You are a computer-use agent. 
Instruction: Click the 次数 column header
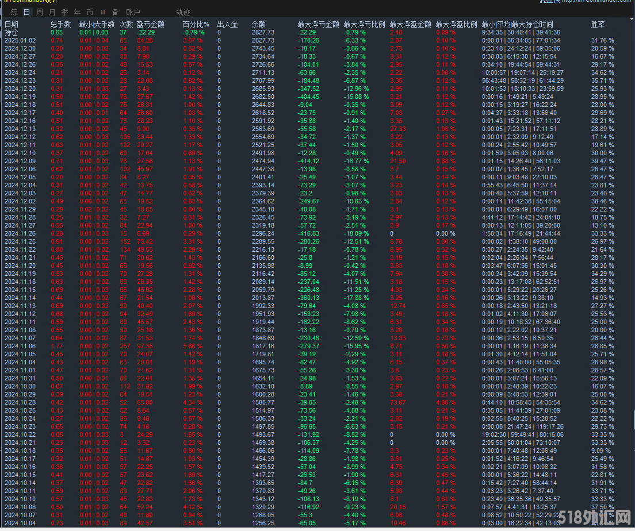click(x=127, y=24)
